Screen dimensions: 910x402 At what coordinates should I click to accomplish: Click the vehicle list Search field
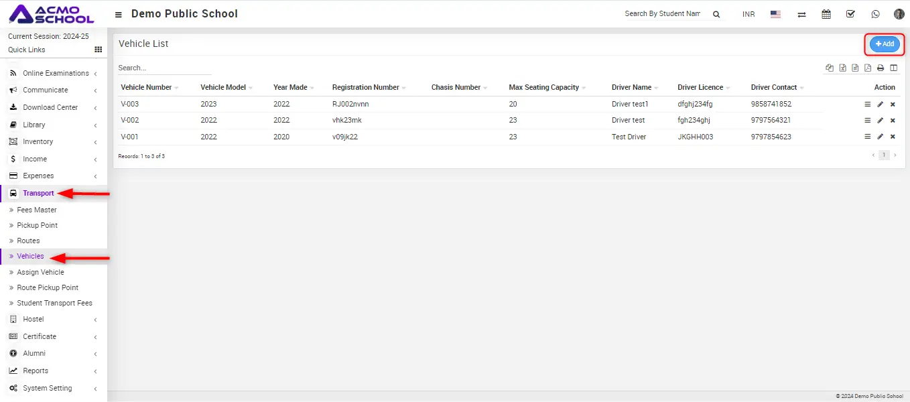click(164, 68)
